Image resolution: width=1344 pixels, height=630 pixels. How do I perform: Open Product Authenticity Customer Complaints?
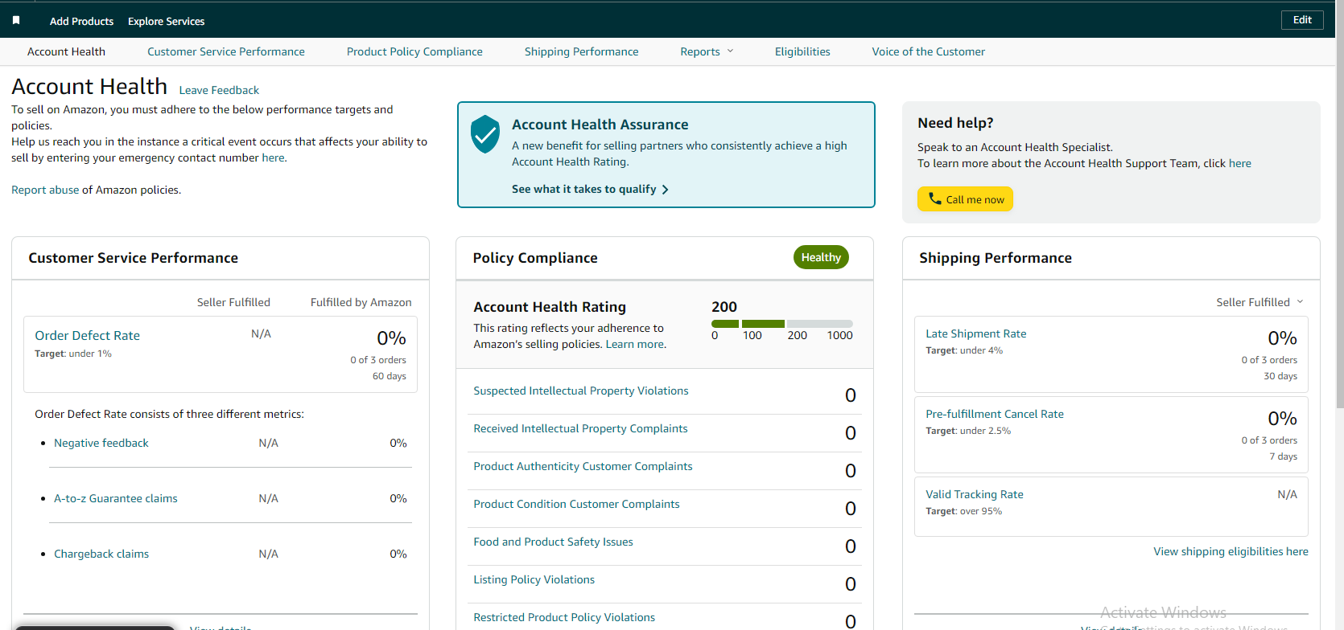click(583, 466)
